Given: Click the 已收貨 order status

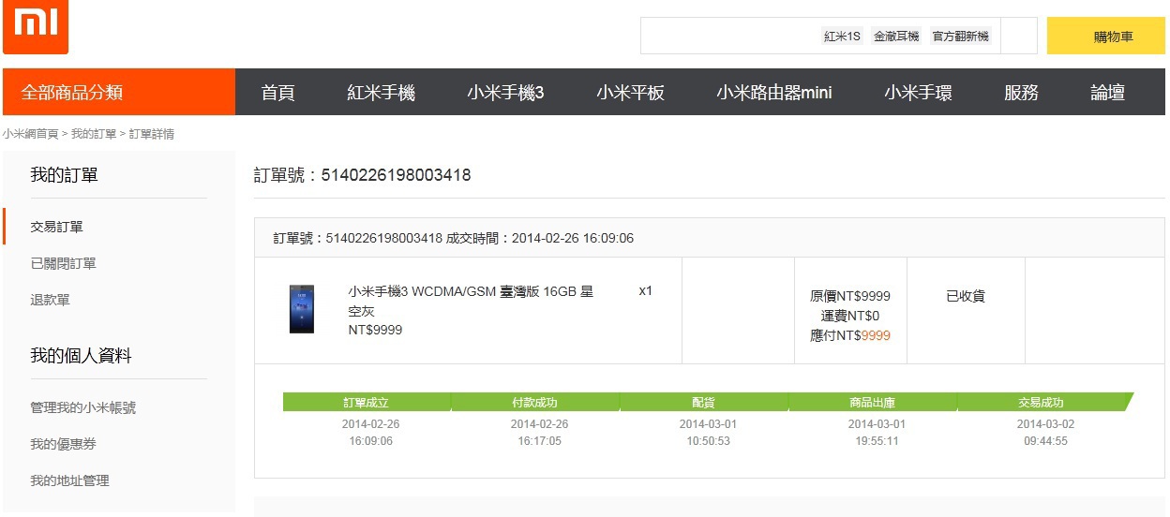Looking at the screenshot, I should tap(966, 296).
